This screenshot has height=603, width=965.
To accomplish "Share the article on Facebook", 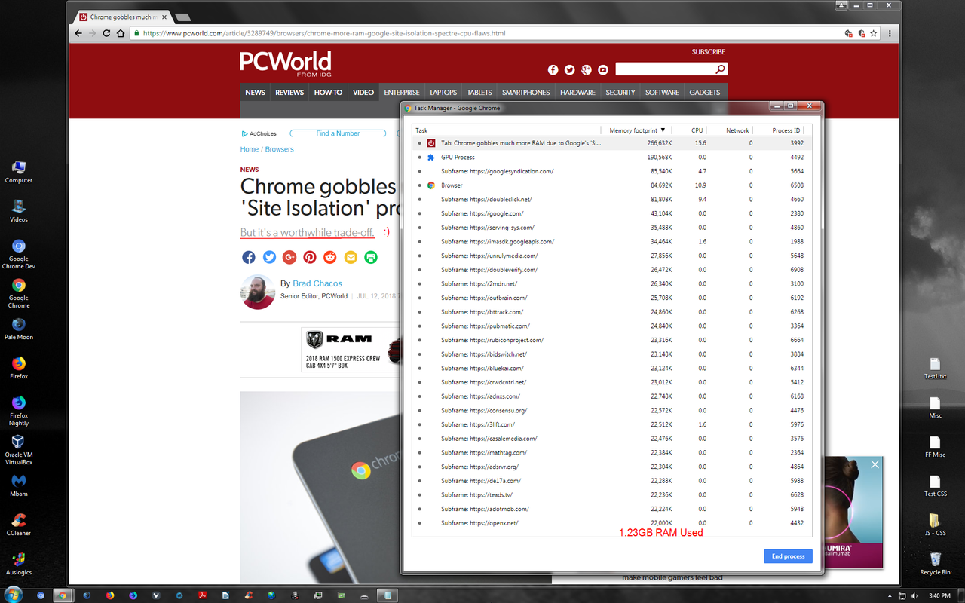I will (249, 257).
